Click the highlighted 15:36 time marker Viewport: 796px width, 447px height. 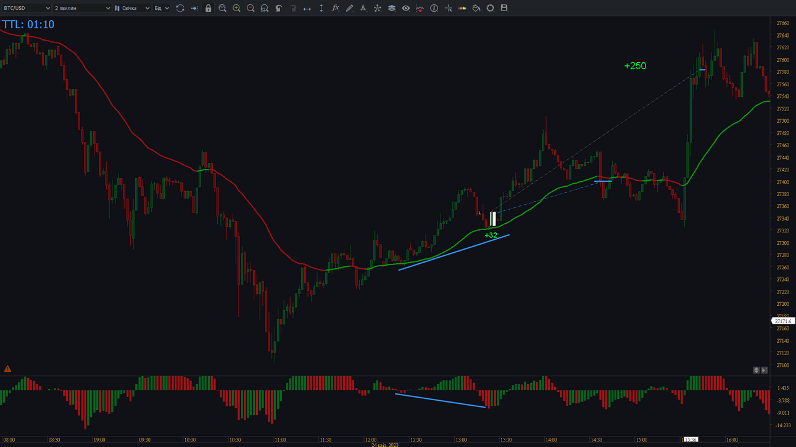pyautogui.click(x=690, y=440)
